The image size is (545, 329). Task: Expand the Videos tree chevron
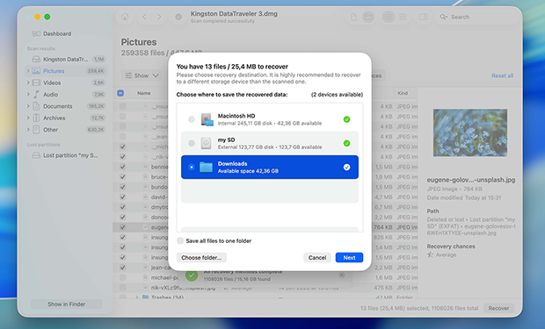click(x=28, y=82)
